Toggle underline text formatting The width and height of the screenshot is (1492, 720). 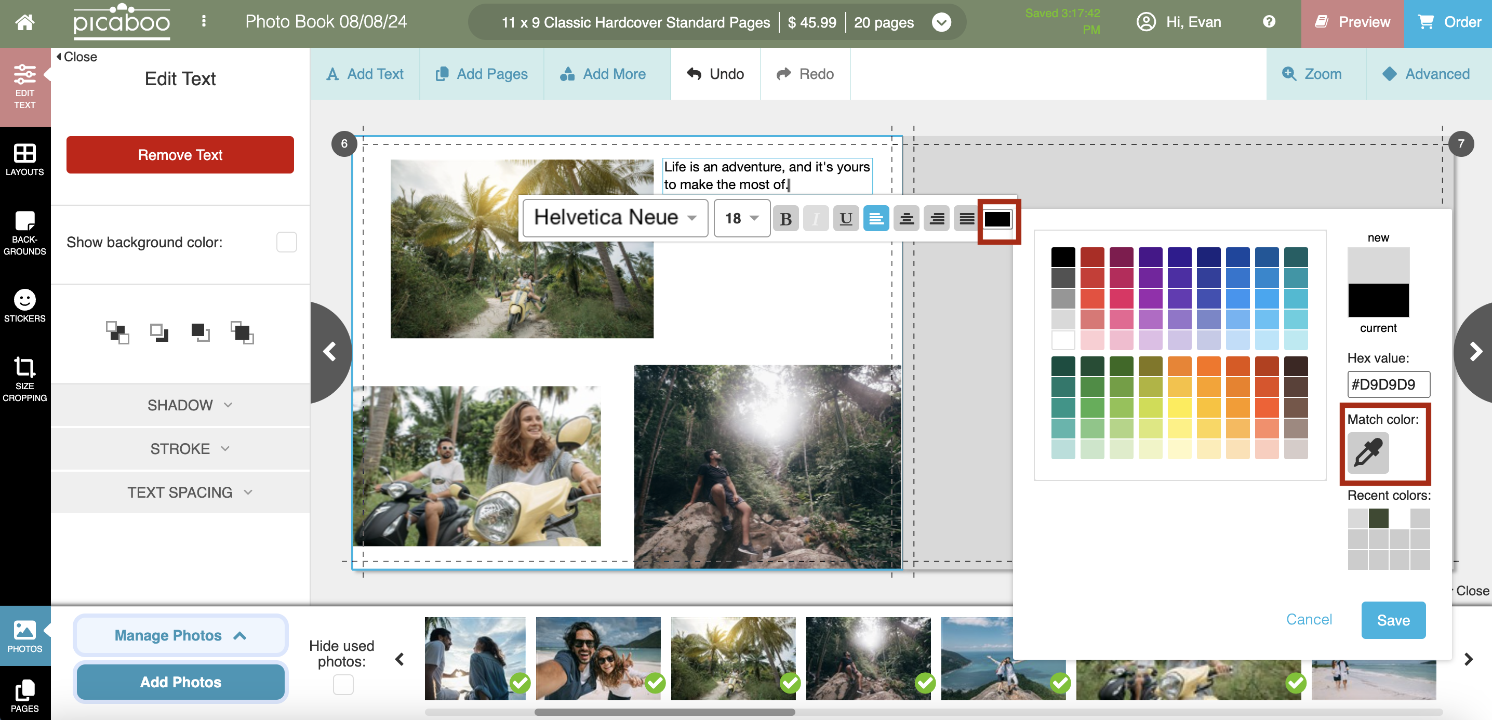[846, 219]
